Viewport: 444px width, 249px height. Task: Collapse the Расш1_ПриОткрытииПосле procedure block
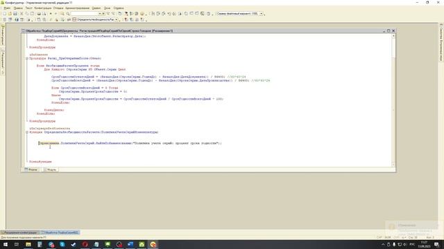27,58
